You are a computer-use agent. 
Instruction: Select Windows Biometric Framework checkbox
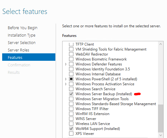coord(71,59)
